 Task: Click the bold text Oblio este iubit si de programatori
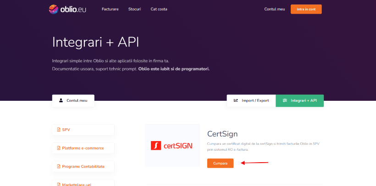(174, 69)
